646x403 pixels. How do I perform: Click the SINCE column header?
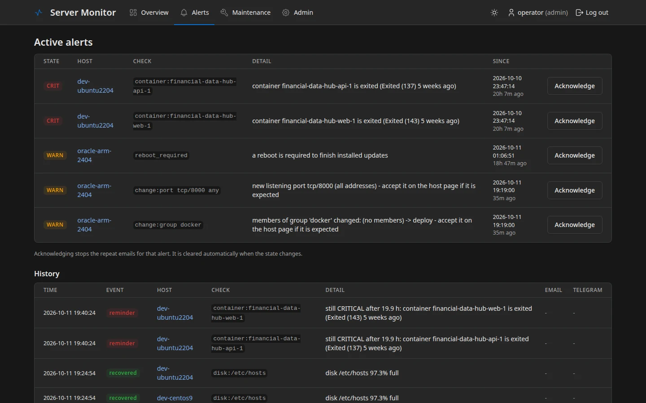point(501,61)
